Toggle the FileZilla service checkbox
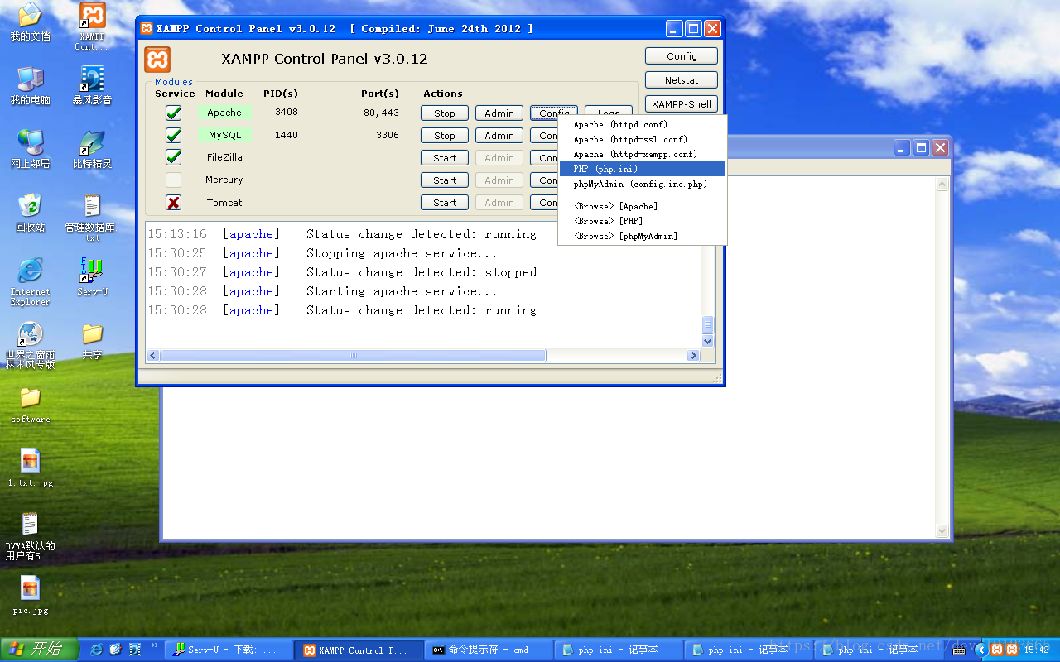This screenshot has width=1060, height=662. coord(173,157)
